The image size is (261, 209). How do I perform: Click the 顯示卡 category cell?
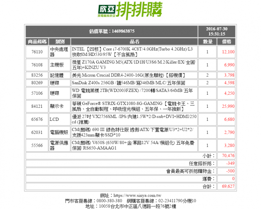[x=59, y=106]
